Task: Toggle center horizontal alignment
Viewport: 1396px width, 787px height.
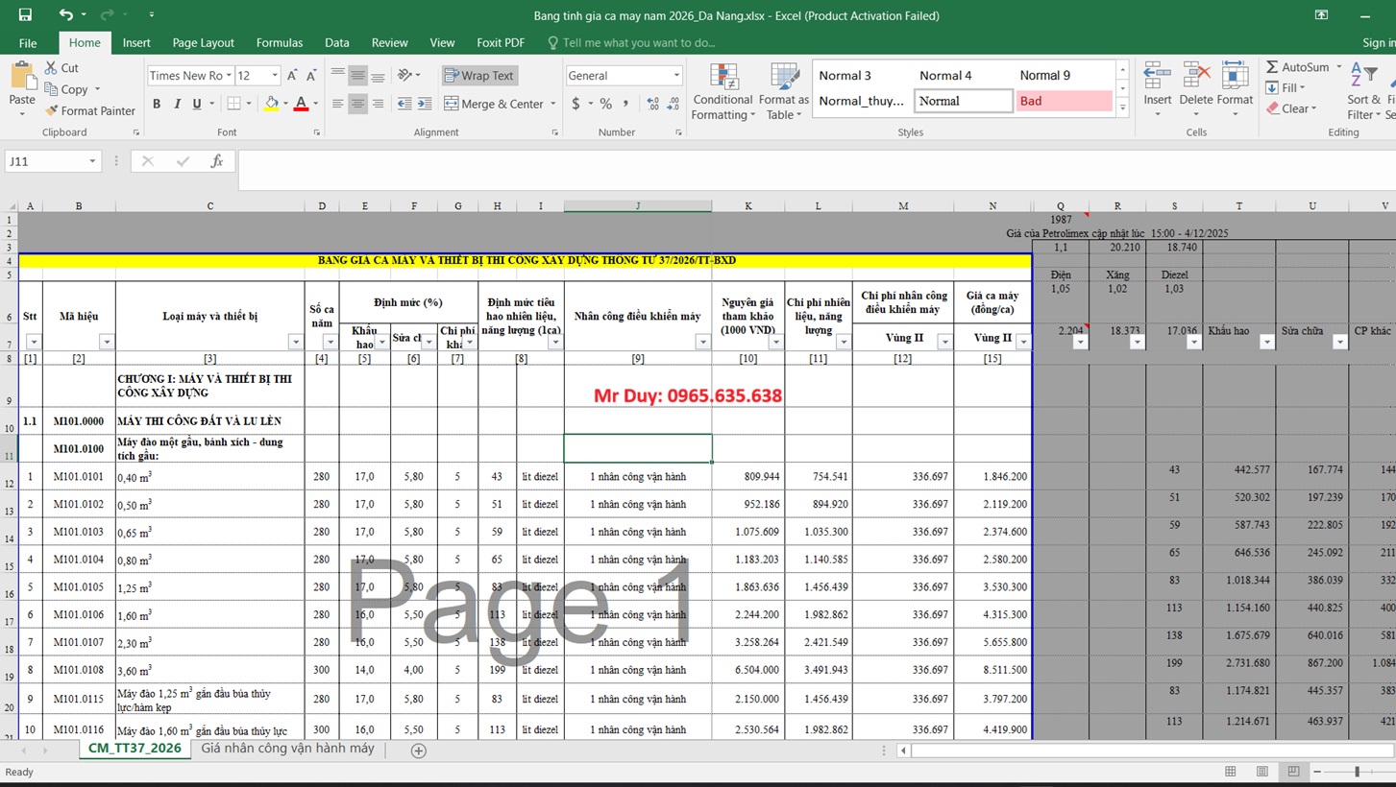Action: (357, 104)
